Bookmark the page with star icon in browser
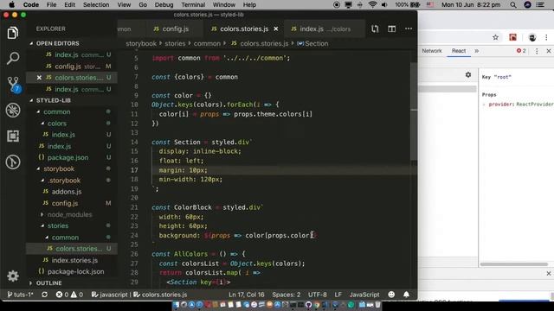 pyautogui.click(x=495, y=37)
